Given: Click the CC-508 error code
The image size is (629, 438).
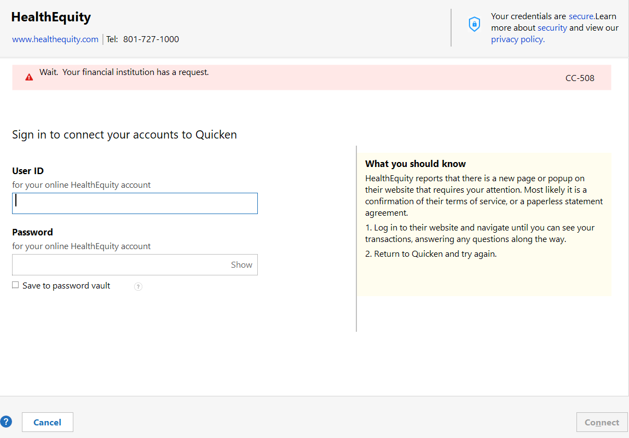Looking at the screenshot, I should point(580,78).
